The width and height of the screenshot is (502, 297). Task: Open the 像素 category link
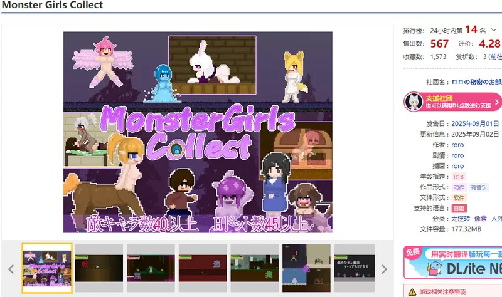[480, 219]
